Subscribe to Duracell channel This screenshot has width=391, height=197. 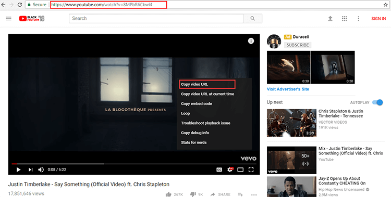298,45
